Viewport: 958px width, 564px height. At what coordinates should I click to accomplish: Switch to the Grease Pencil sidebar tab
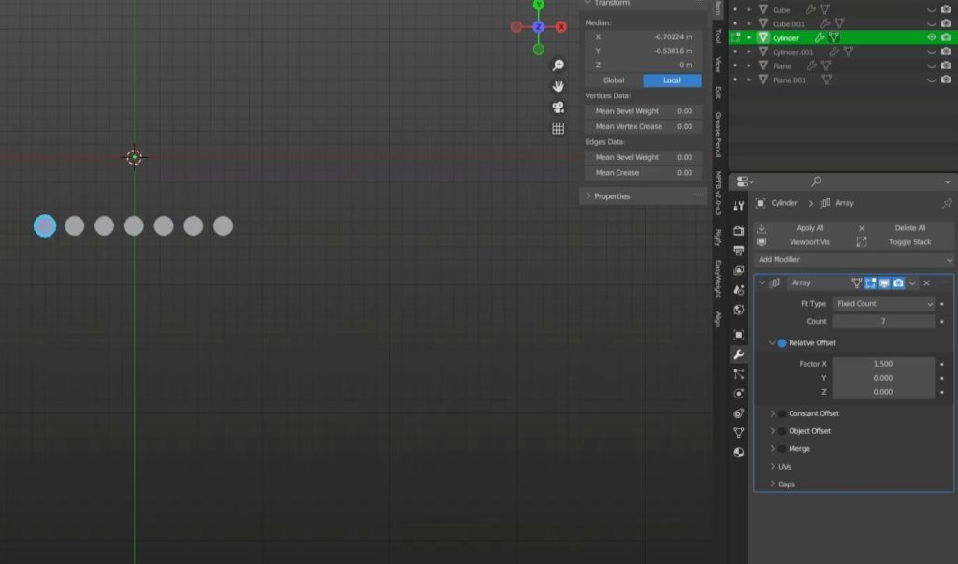(718, 135)
